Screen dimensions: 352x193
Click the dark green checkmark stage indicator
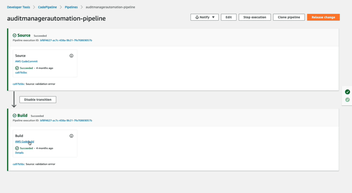click(x=348, y=92)
